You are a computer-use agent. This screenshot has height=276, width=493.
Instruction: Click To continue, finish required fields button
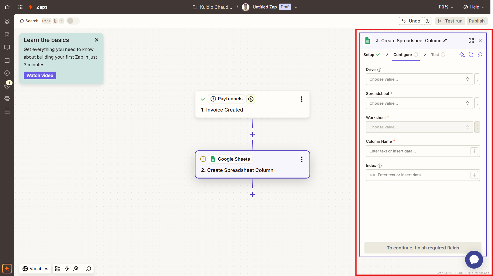423,248
